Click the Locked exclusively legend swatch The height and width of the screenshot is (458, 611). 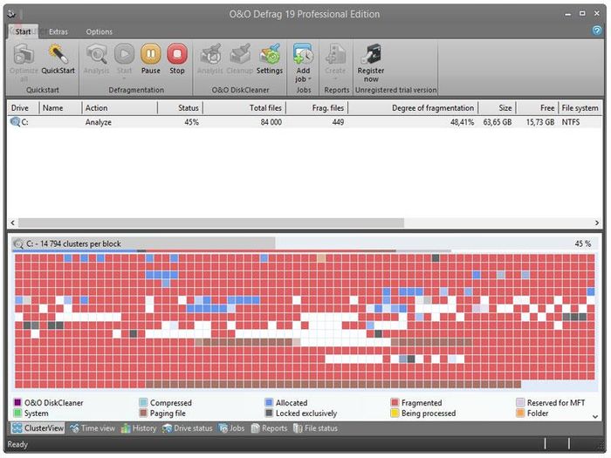[269, 413]
